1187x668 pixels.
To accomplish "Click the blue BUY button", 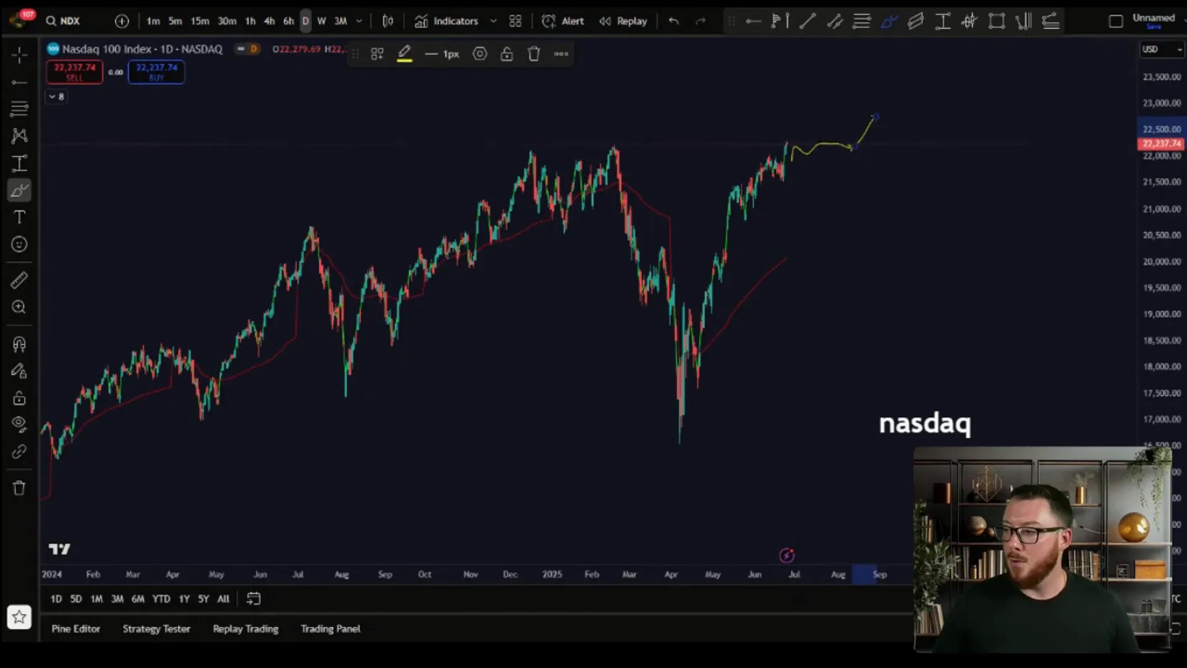I will tap(156, 72).
